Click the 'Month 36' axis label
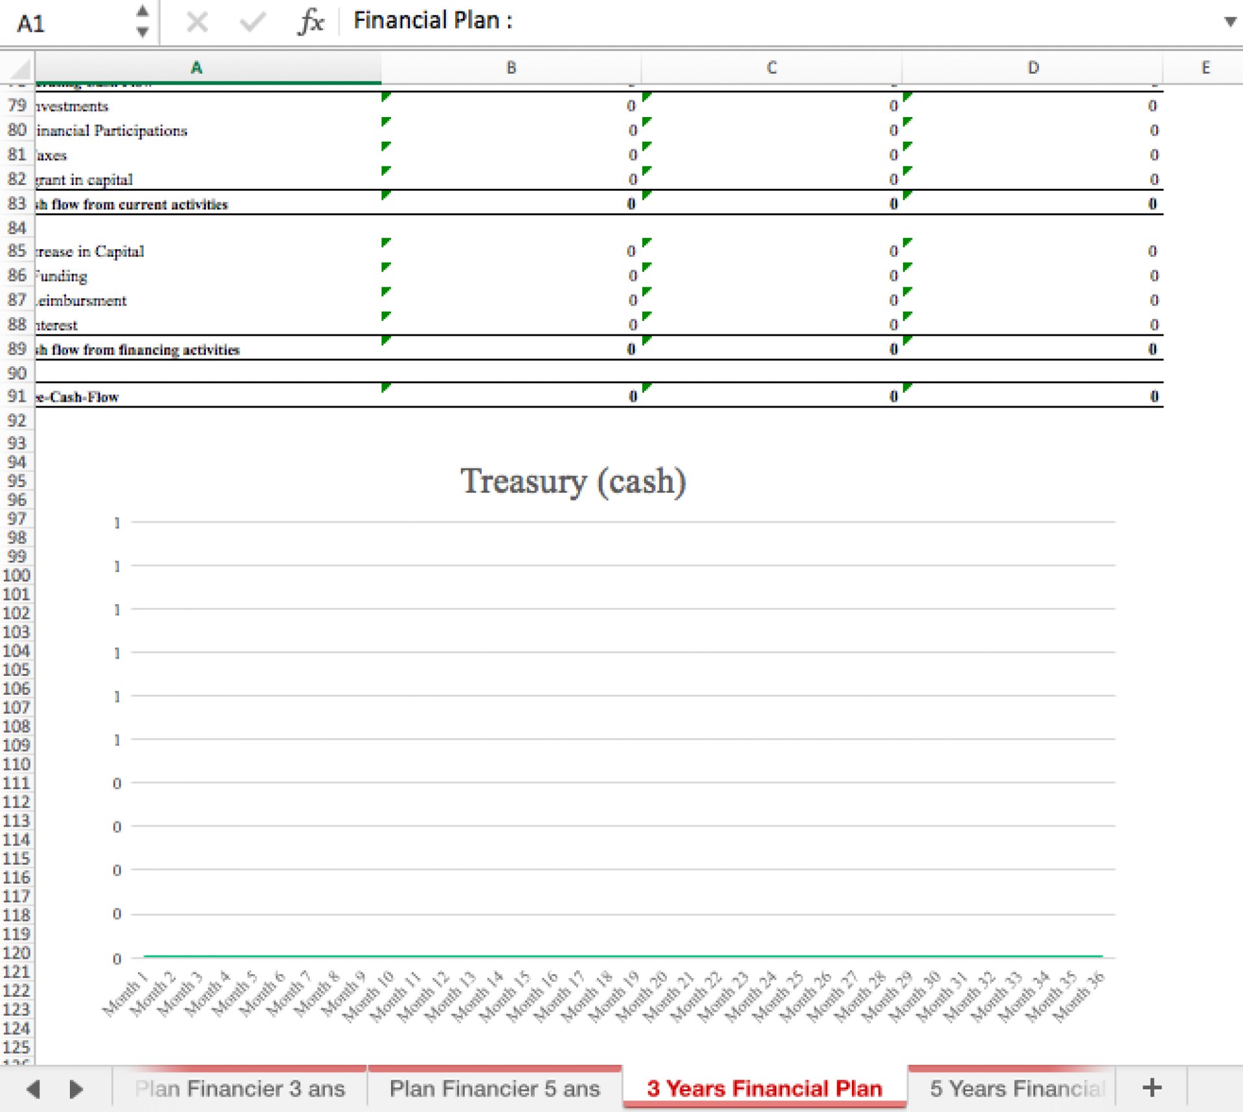This screenshot has width=1243, height=1112. (x=1079, y=996)
